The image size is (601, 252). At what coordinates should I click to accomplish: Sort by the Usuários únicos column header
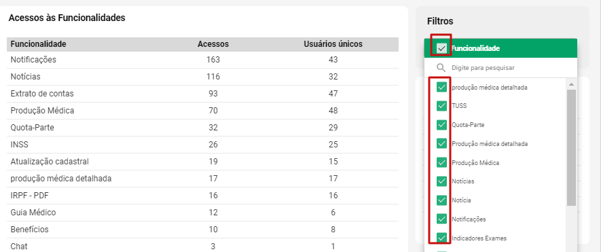(x=333, y=44)
